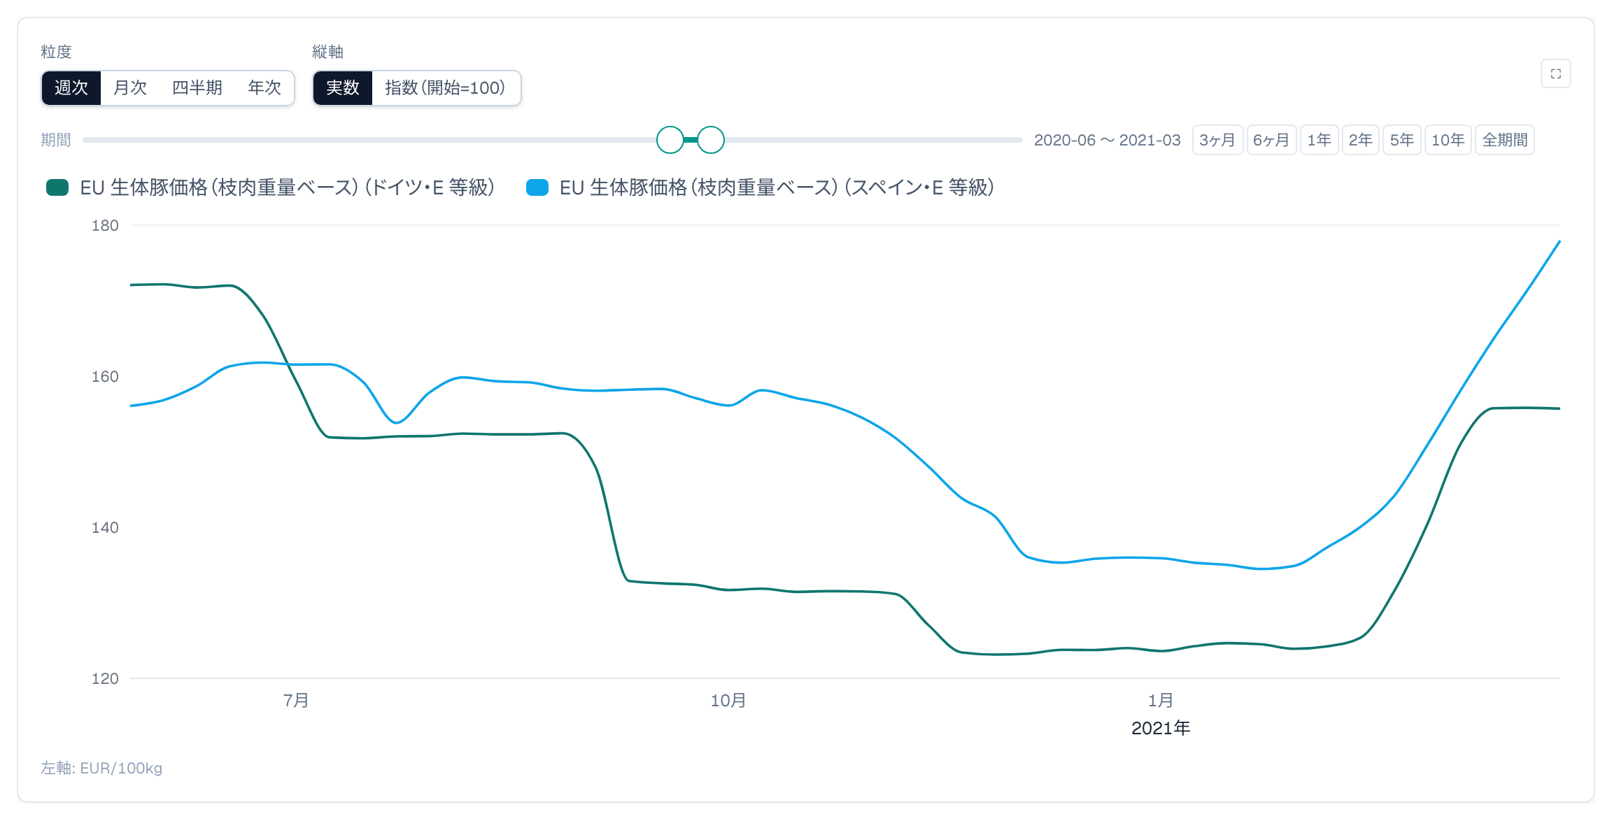The width and height of the screenshot is (1612, 821).
Task: Switch axis to 指数(開始=100)
Action: pyautogui.click(x=445, y=88)
